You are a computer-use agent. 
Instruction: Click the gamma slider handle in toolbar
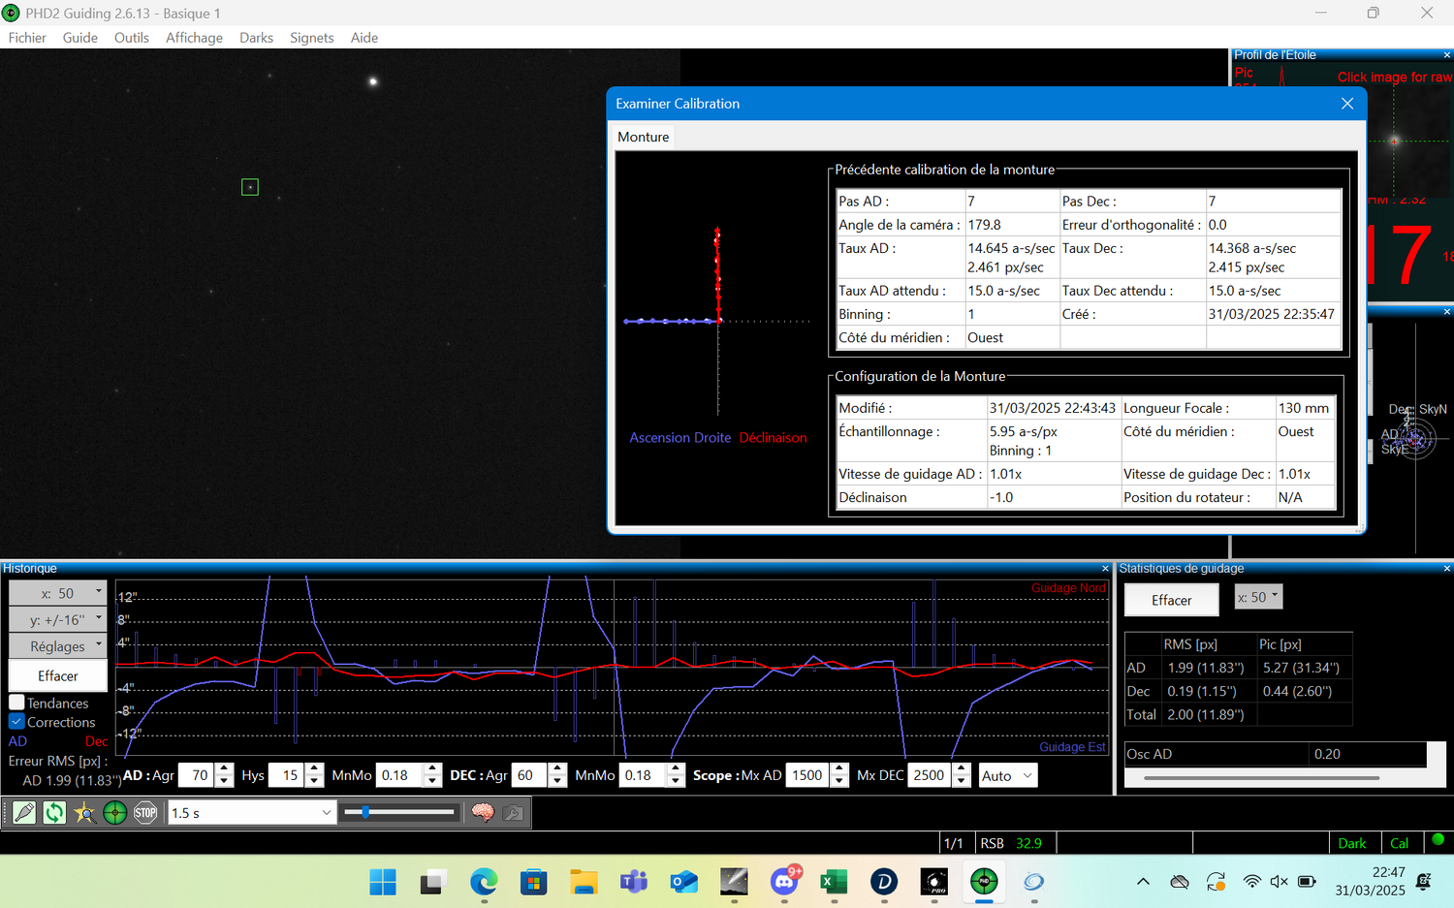365,812
